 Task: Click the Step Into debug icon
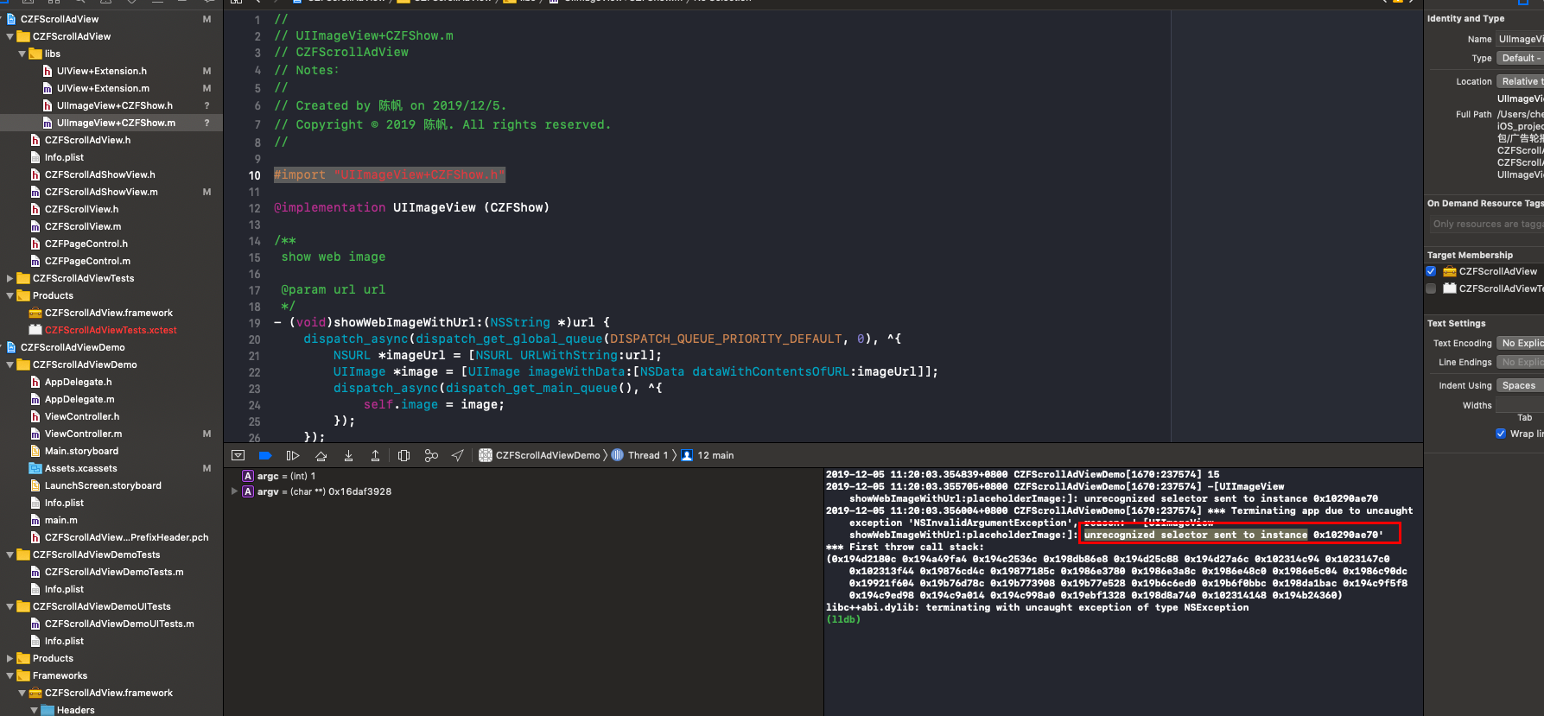coord(348,455)
